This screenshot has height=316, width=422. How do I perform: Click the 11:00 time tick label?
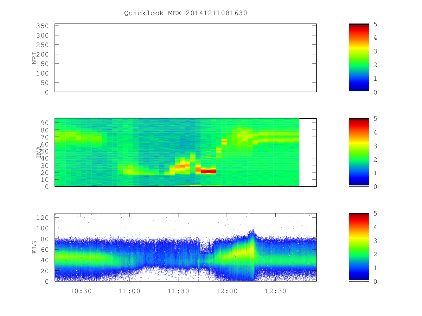(x=130, y=291)
